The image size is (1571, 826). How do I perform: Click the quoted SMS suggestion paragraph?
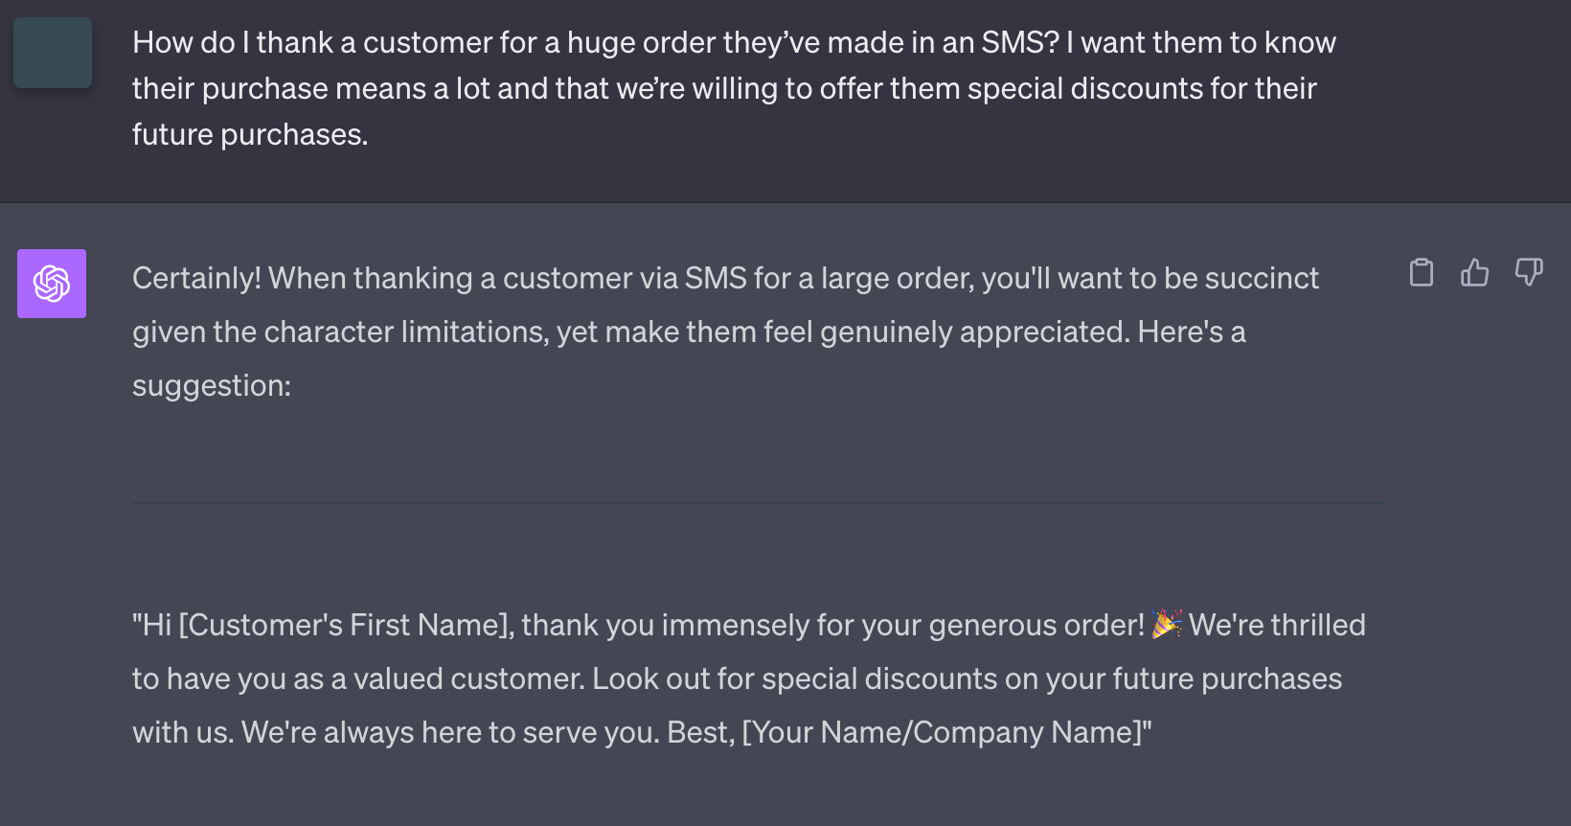click(x=747, y=678)
